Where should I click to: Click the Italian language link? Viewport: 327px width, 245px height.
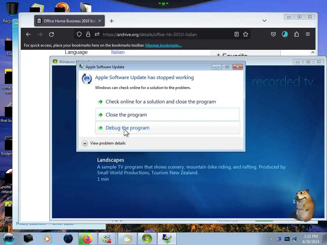pyautogui.click(x=118, y=52)
